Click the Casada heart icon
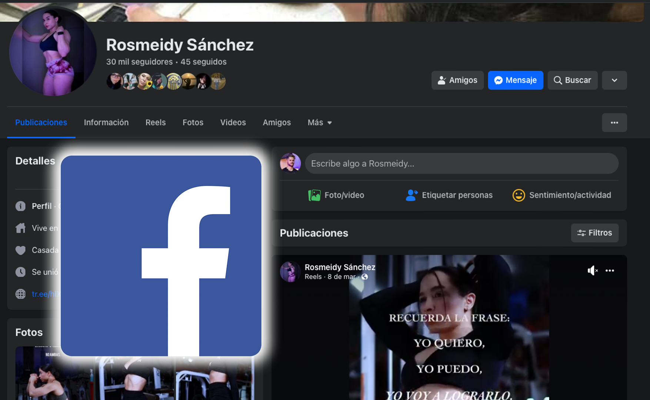 tap(20, 250)
